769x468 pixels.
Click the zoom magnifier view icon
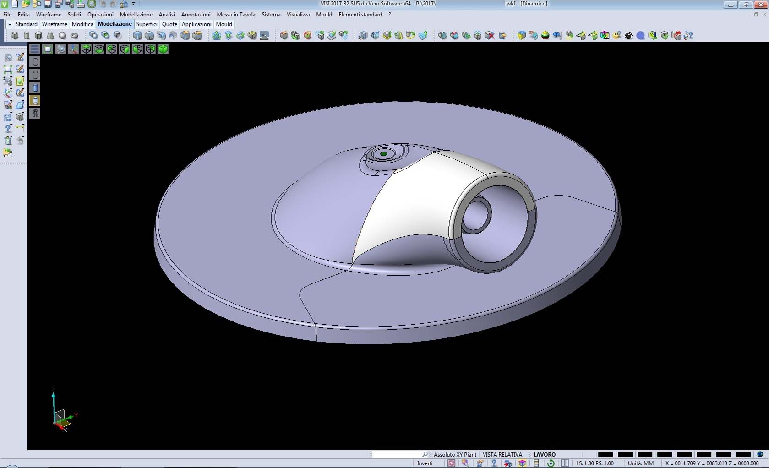tap(60, 49)
